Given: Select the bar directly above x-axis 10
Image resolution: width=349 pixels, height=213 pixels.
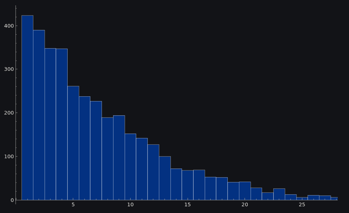Looking at the screenshot, I should 130,167.
